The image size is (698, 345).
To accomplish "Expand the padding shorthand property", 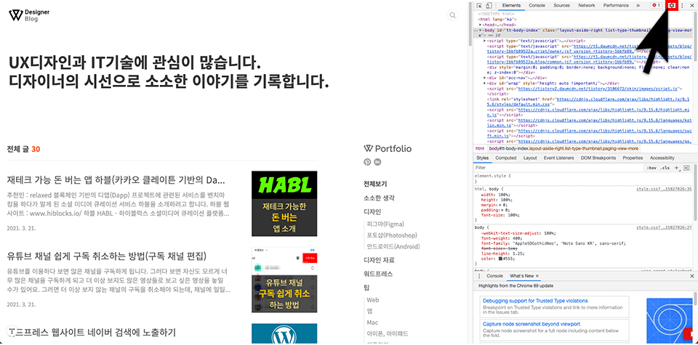I will 502,210.
